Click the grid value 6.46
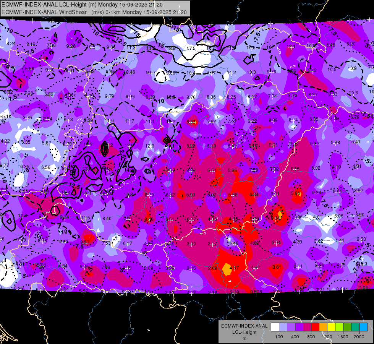374x344 pixels. [x=234, y=243]
